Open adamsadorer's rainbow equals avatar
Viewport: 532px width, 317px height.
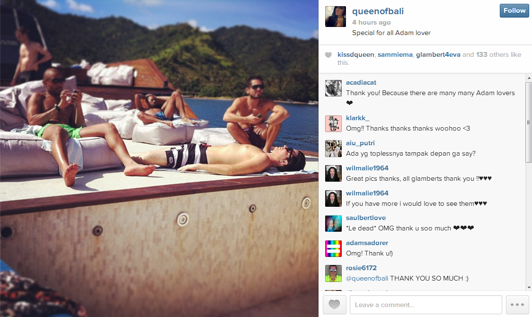click(333, 248)
